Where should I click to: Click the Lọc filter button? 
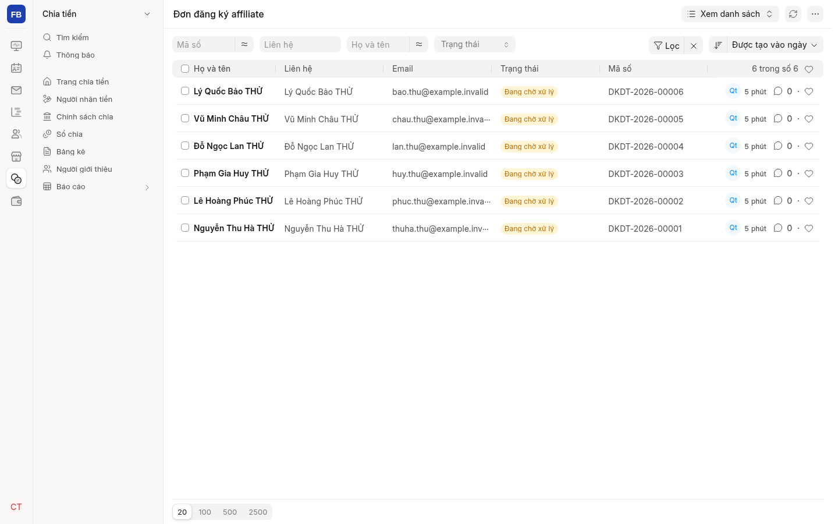coord(667,45)
